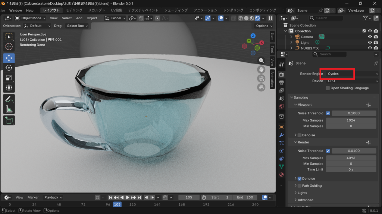Image resolution: width=382 pixels, height=214 pixels.
Task: Switch to the シェーディング workspace tab
Action: point(176,10)
